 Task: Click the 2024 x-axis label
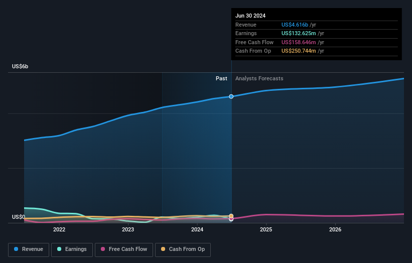[x=197, y=229]
